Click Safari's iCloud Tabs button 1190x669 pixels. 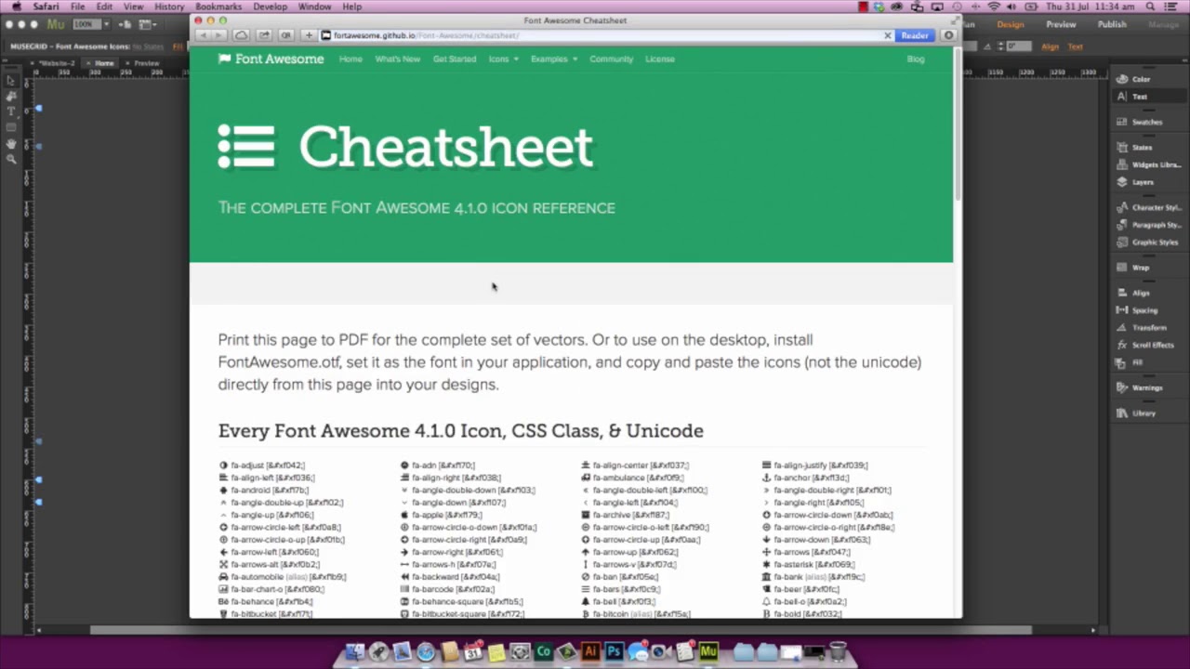tap(241, 35)
